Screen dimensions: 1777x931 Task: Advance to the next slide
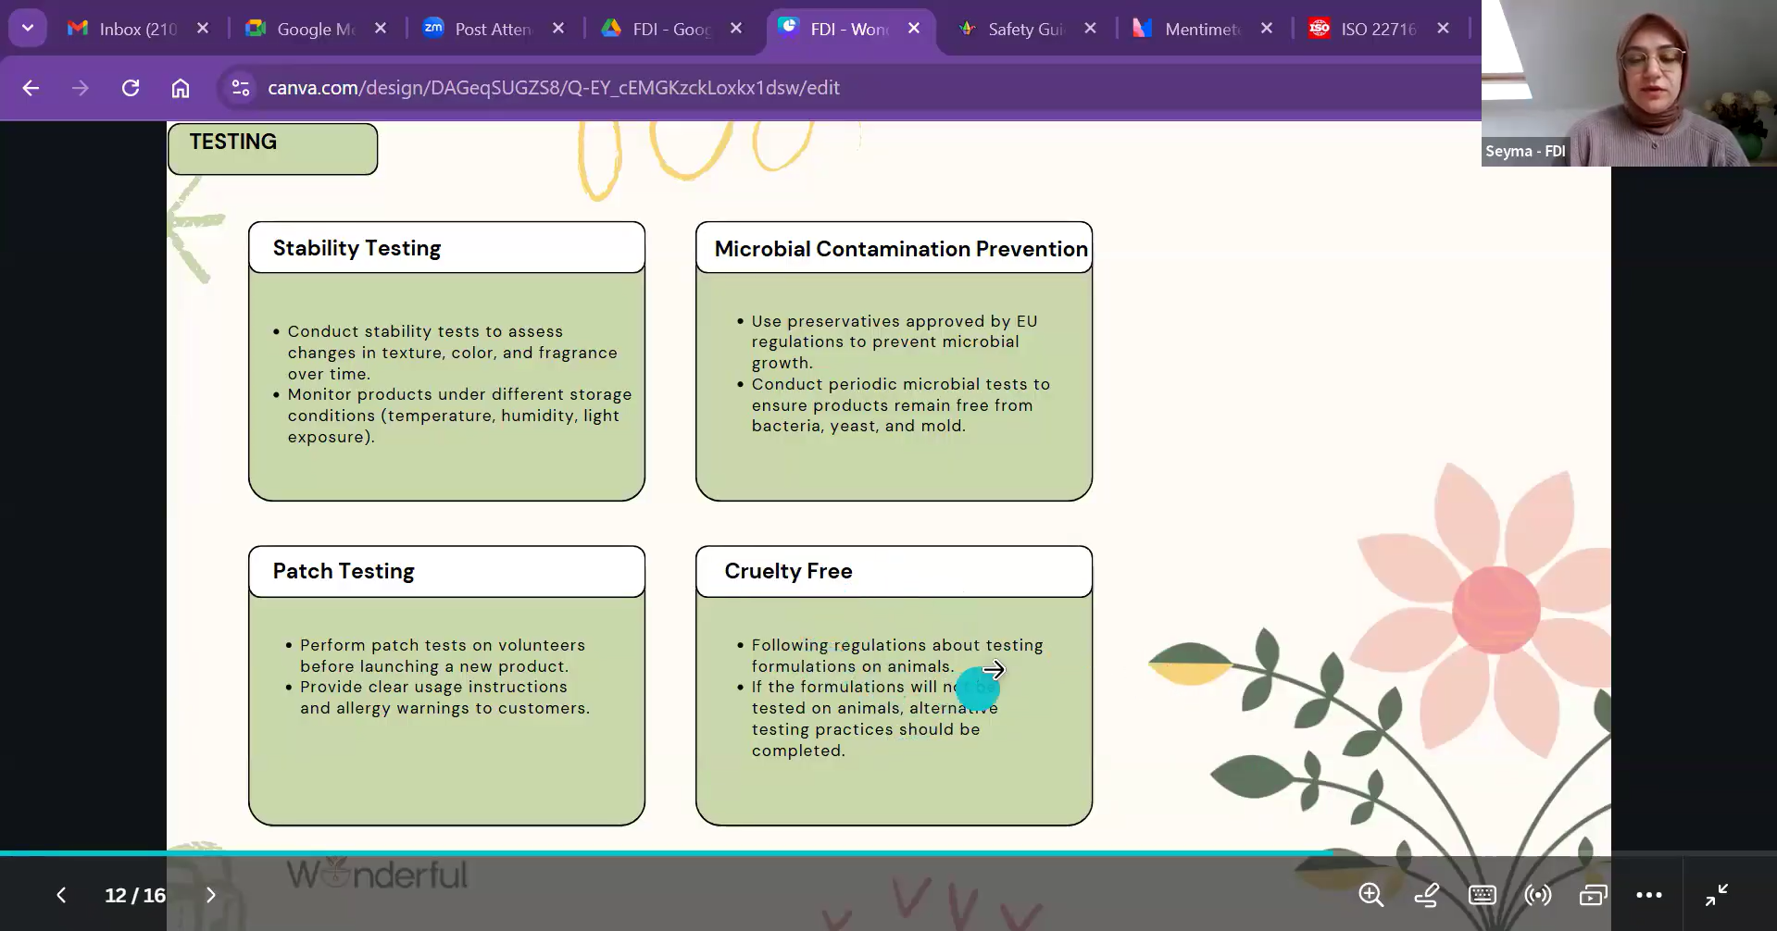pyautogui.click(x=210, y=895)
